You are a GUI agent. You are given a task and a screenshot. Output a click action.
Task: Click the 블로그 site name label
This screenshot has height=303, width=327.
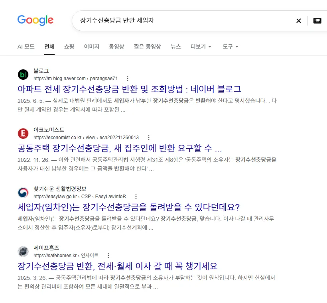[x=41, y=71]
